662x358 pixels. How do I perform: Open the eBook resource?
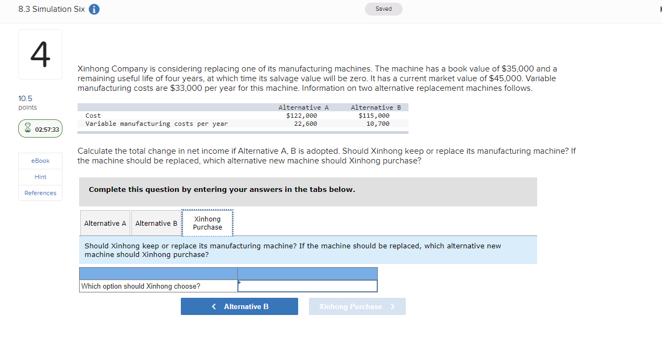[x=40, y=161]
